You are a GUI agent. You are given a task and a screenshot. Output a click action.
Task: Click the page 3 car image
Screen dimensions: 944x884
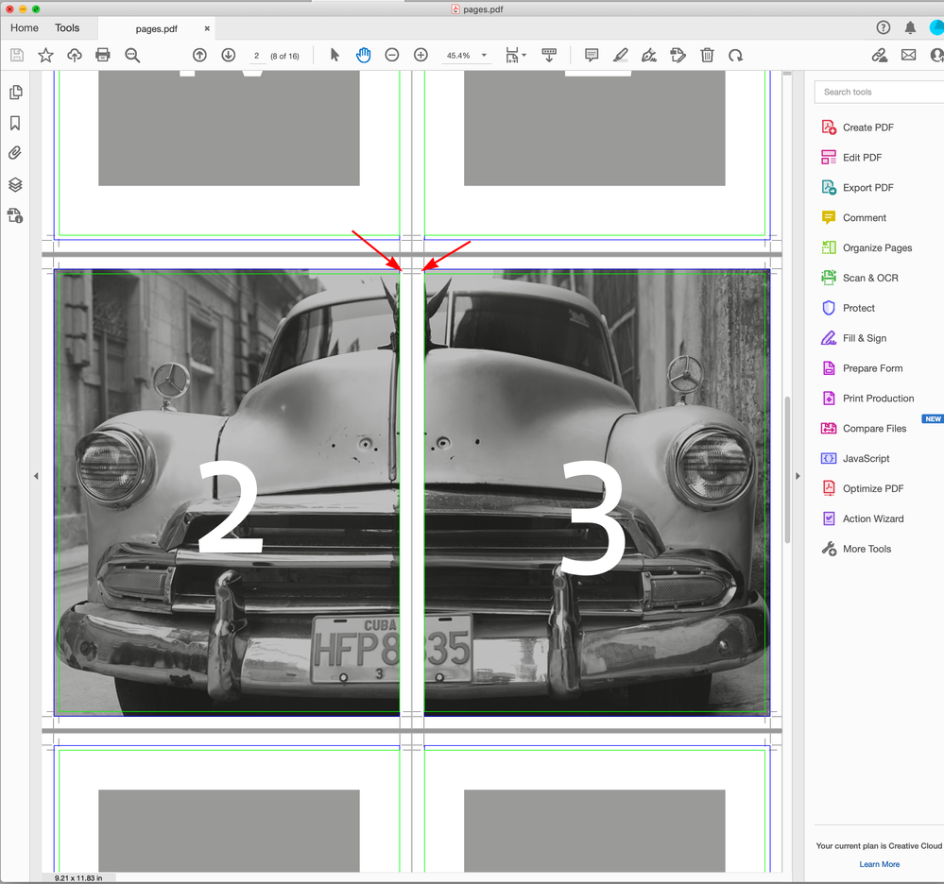596,492
